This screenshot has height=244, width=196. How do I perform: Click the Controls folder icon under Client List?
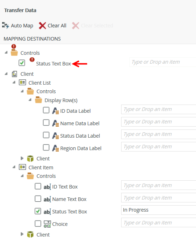[30, 91]
